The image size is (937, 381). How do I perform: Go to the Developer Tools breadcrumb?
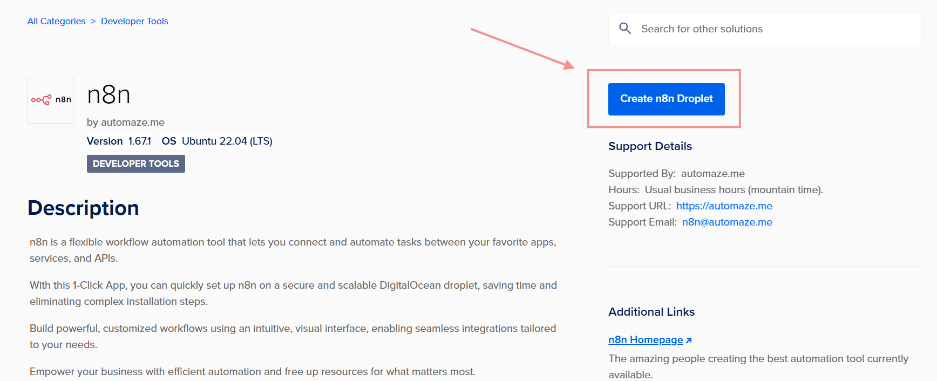(134, 21)
